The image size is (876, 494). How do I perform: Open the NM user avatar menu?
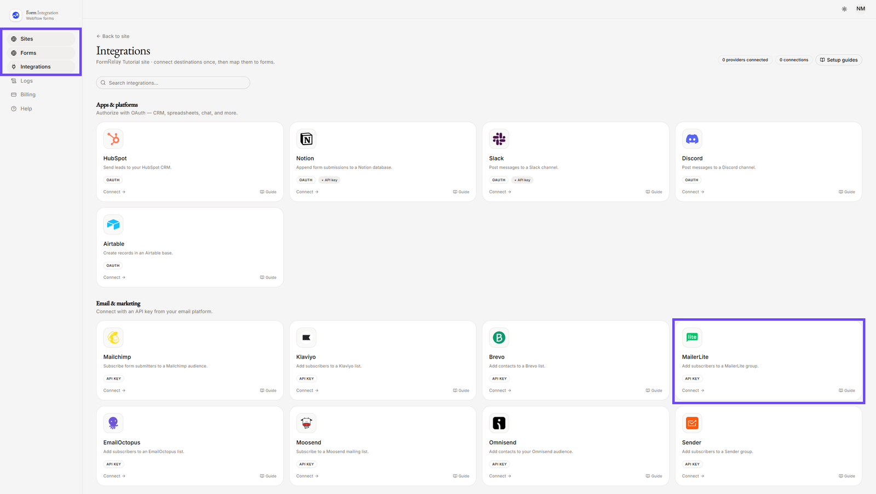[x=861, y=9]
